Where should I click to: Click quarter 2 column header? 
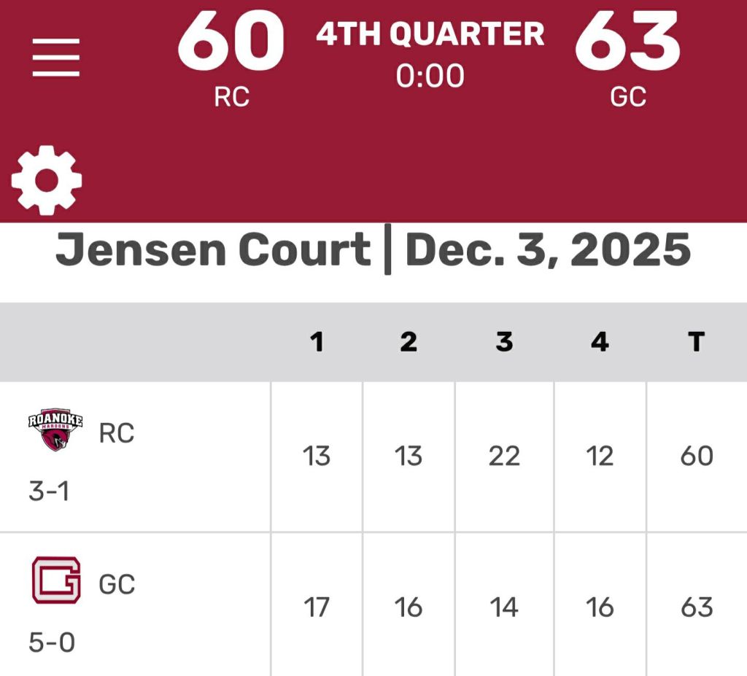[409, 341]
